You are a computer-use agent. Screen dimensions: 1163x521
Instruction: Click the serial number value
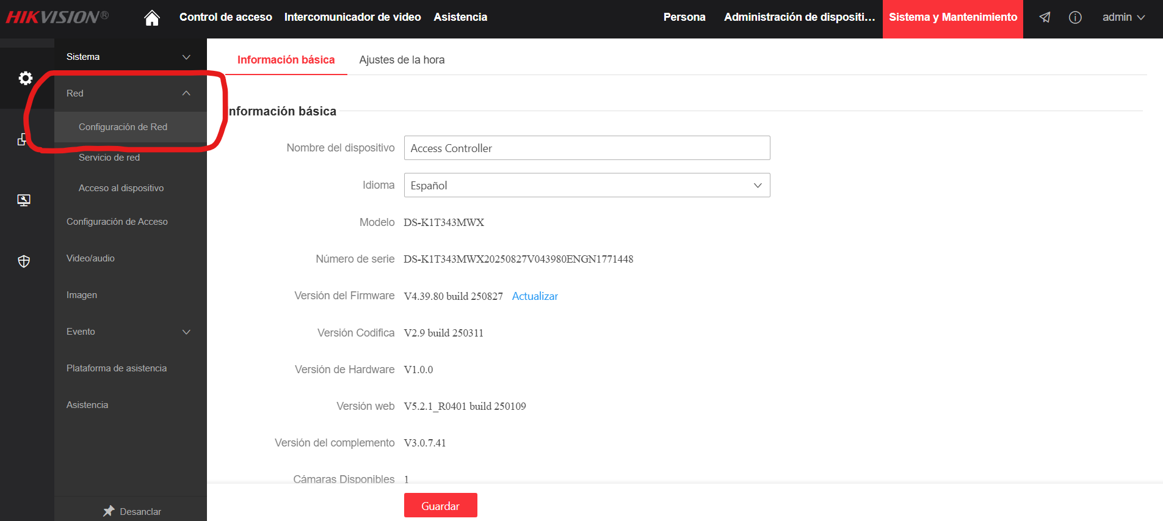point(518,259)
